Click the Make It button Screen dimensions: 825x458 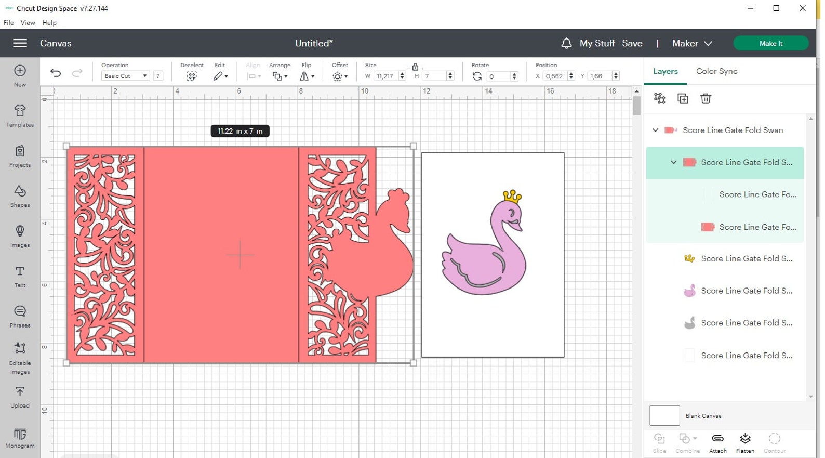pyautogui.click(x=770, y=43)
